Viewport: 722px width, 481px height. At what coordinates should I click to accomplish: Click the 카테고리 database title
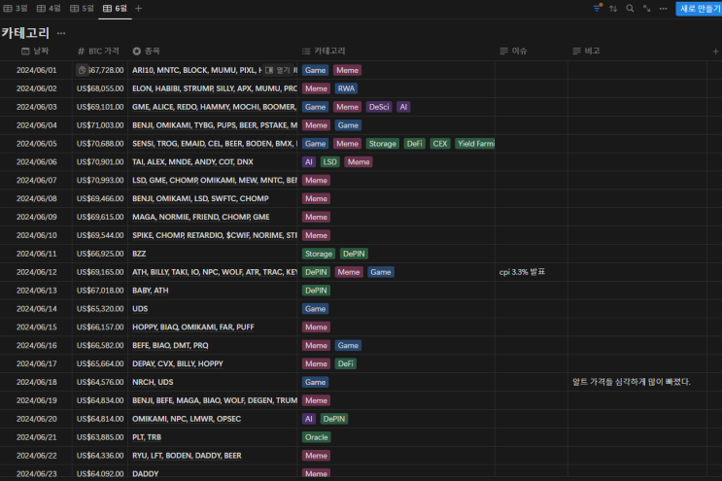pos(25,33)
